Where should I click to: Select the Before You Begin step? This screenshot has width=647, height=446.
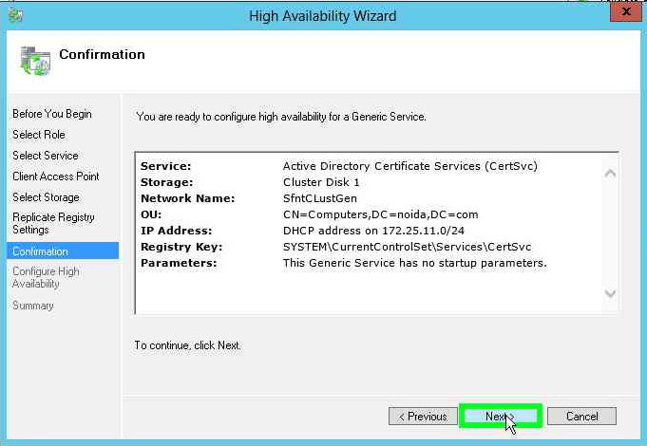tap(52, 114)
